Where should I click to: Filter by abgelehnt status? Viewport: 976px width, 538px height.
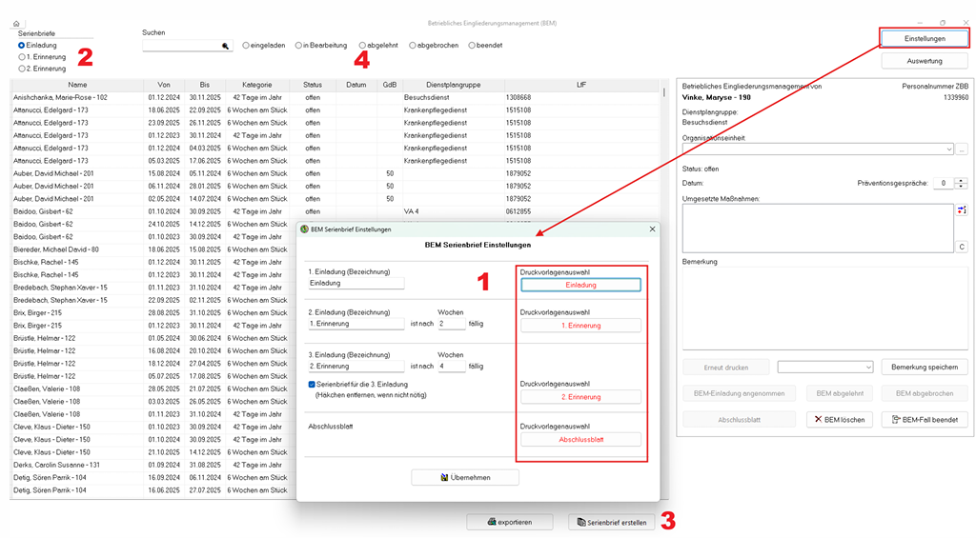[362, 46]
